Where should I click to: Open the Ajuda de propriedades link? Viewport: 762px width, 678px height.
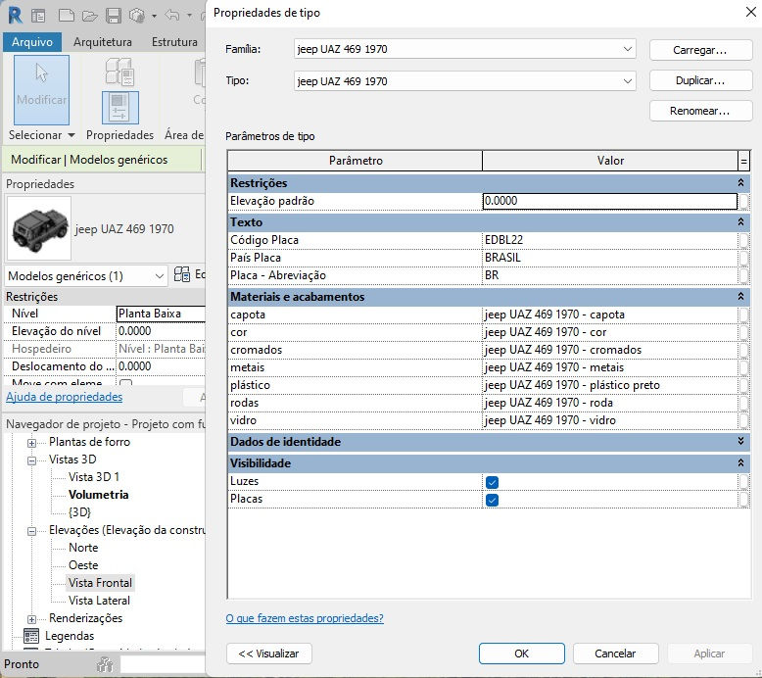pos(64,397)
